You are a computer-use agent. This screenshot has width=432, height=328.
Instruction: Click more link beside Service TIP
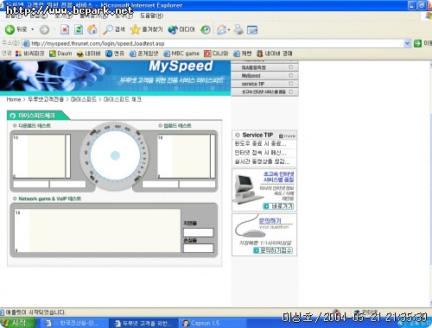click(x=287, y=136)
